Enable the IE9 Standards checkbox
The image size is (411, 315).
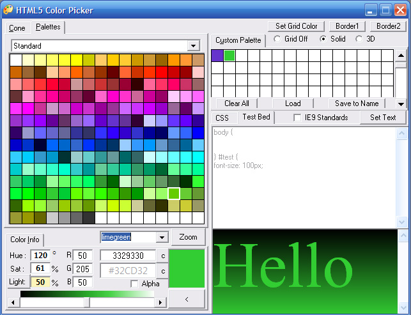(297, 118)
